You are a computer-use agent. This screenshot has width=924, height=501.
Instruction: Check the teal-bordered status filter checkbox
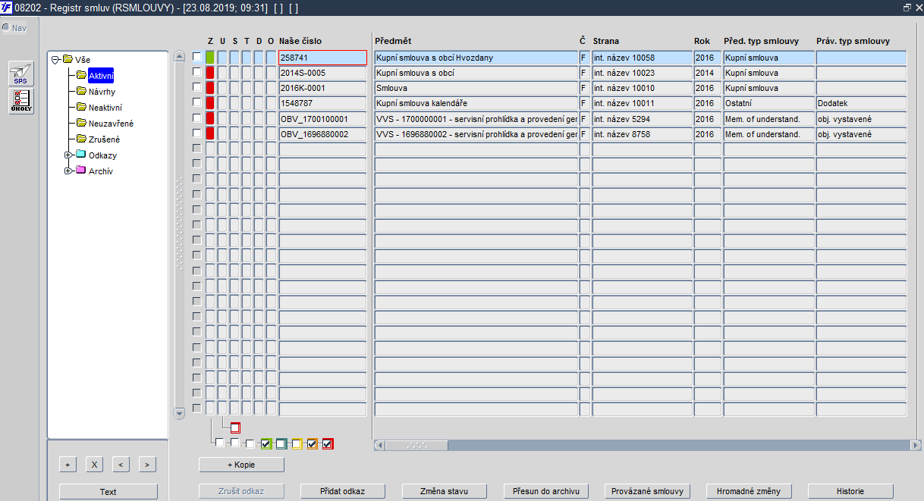[281, 444]
